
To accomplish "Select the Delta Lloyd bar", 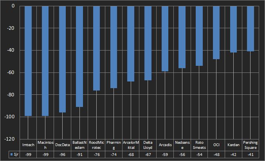I will pyautogui.click(x=148, y=43).
